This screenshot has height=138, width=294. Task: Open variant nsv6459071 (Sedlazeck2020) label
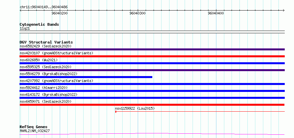(46, 101)
